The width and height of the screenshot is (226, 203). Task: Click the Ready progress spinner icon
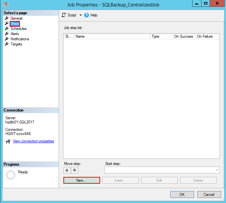coord(11,175)
